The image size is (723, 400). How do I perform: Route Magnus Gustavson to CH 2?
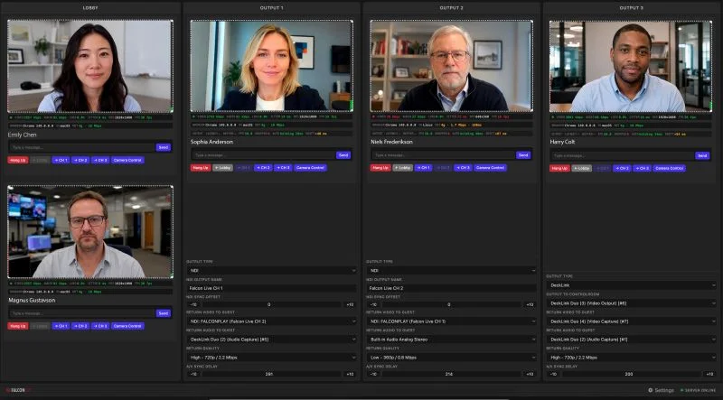point(80,326)
